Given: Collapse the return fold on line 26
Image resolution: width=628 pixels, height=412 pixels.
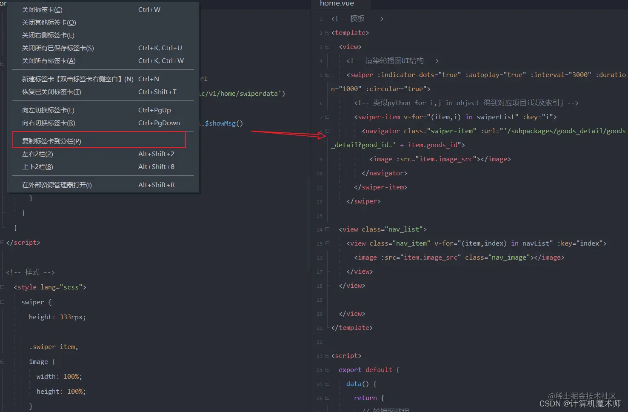Looking at the screenshot, I should coord(327,398).
